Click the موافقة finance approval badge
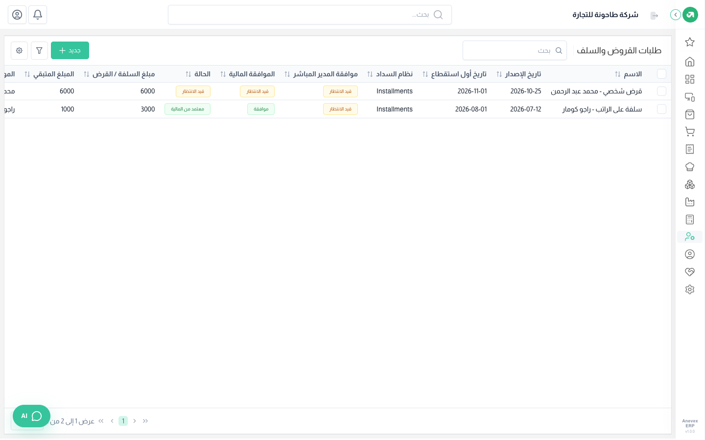Screen dimensions: 705x440 point(261,109)
